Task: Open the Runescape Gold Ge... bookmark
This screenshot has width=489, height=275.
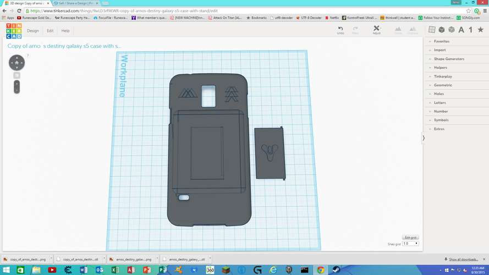Action: (34, 18)
